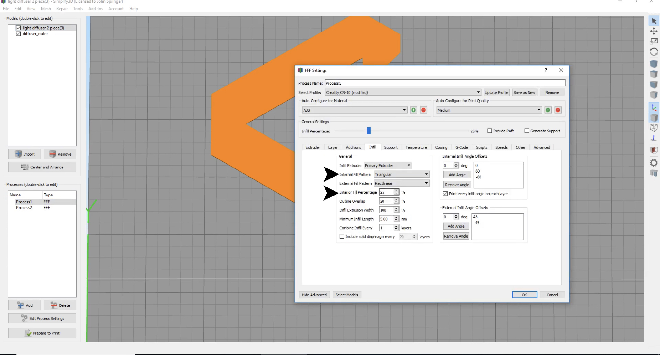660x355 pixels.
Task: Click green plus to add material configuration
Action: [x=413, y=110]
